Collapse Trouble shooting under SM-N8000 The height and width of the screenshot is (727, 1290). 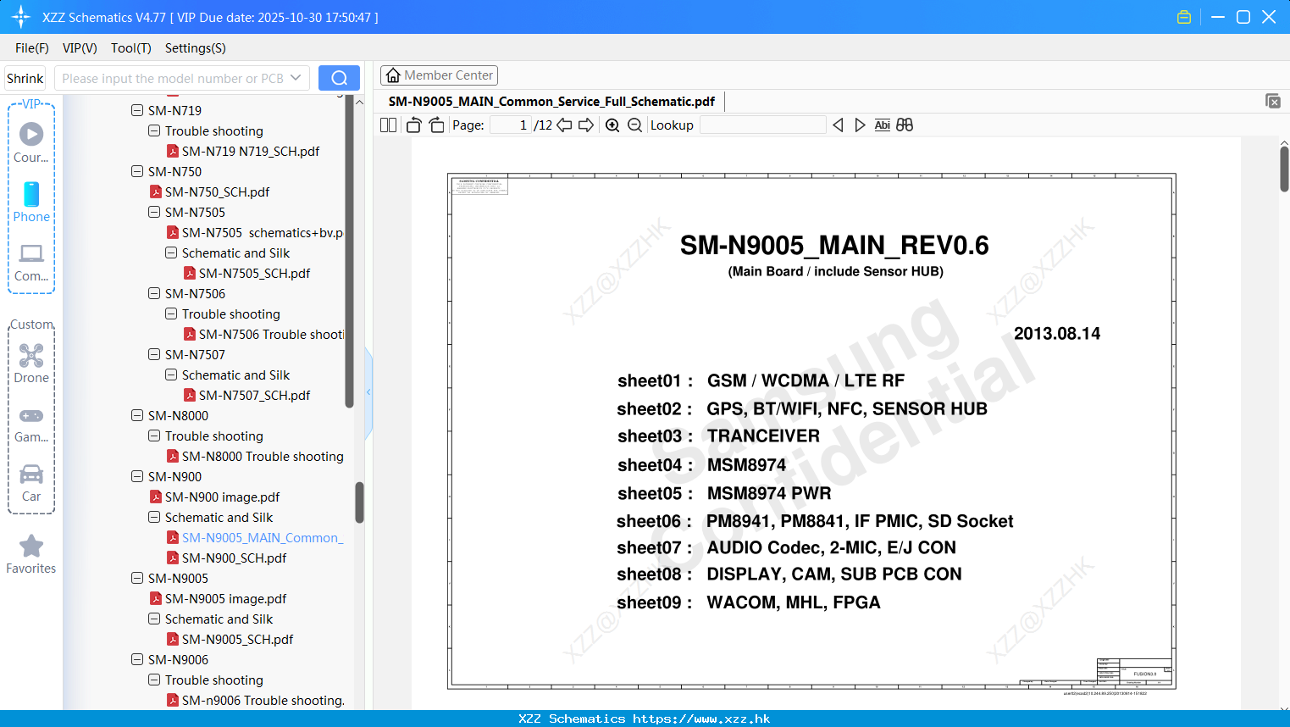[x=154, y=436]
